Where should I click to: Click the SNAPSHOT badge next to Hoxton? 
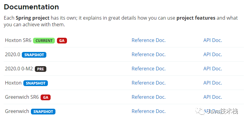(36, 83)
